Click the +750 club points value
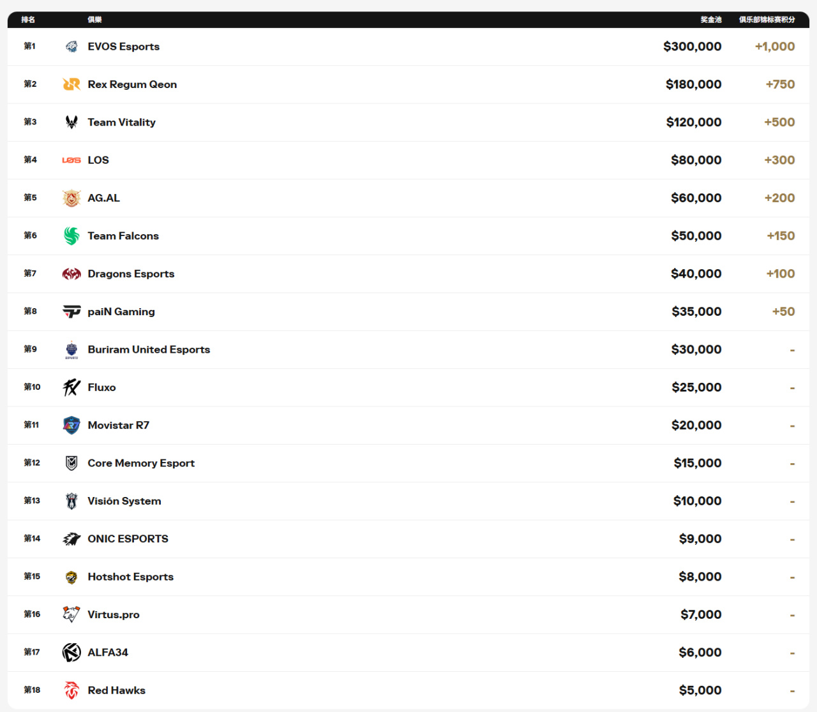 tap(780, 84)
